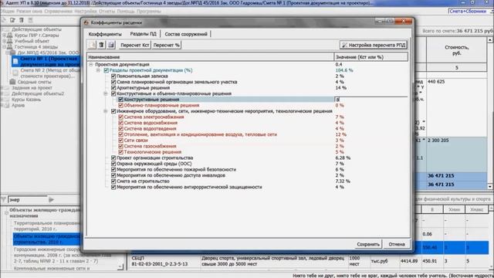Viewport: 494px width, 278px height.
Task: Uncheck 'Система электроснабжения' checkbox
Action: point(120,117)
